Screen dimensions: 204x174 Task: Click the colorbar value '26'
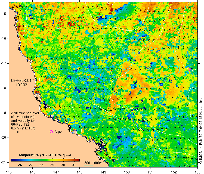coord(20,165)
